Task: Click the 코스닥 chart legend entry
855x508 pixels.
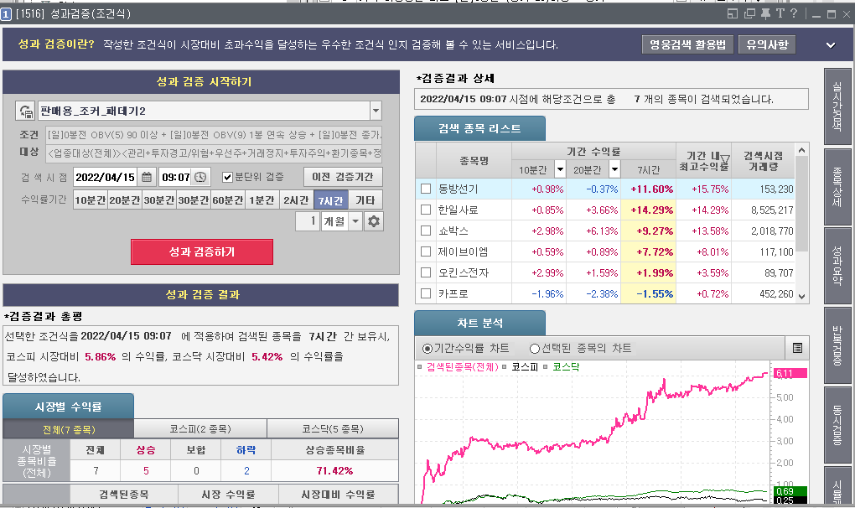Action: (566, 367)
